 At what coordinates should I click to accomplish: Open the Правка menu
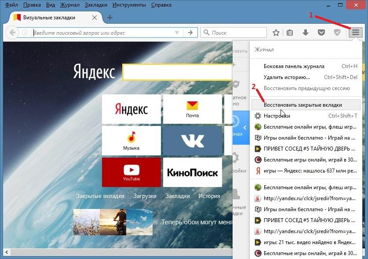click(x=32, y=5)
